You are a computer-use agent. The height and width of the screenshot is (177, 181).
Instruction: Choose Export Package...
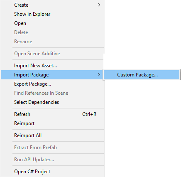click(52, 84)
